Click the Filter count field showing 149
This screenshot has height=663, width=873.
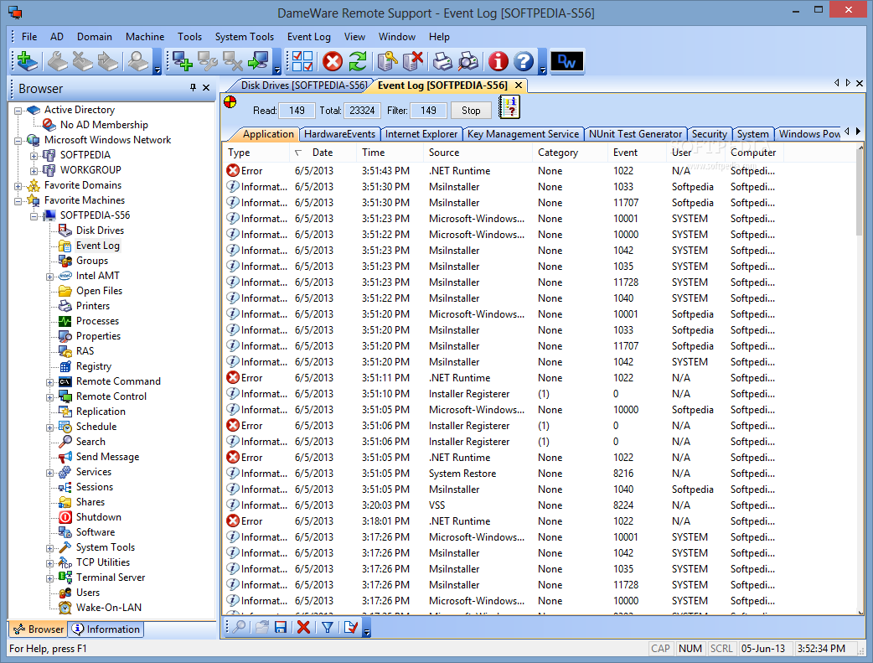coord(428,111)
